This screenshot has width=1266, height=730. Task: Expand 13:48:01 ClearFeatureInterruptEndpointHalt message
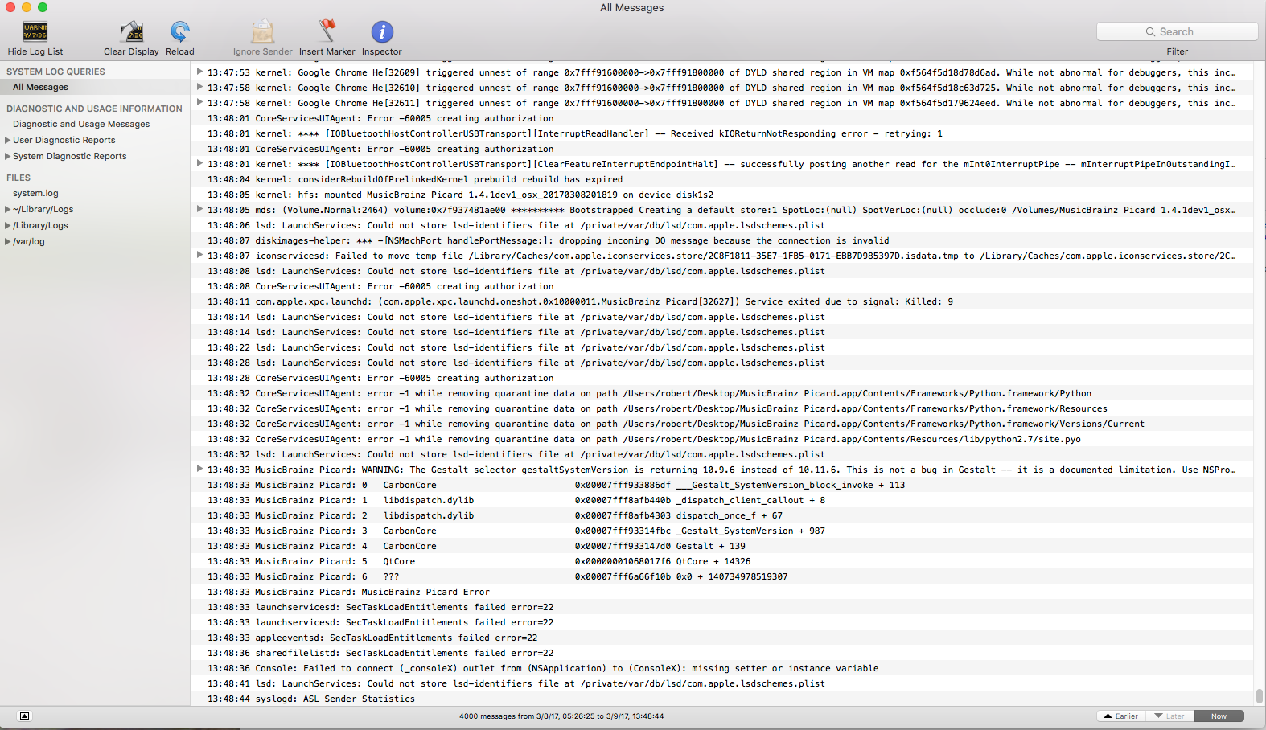click(199, 163)
